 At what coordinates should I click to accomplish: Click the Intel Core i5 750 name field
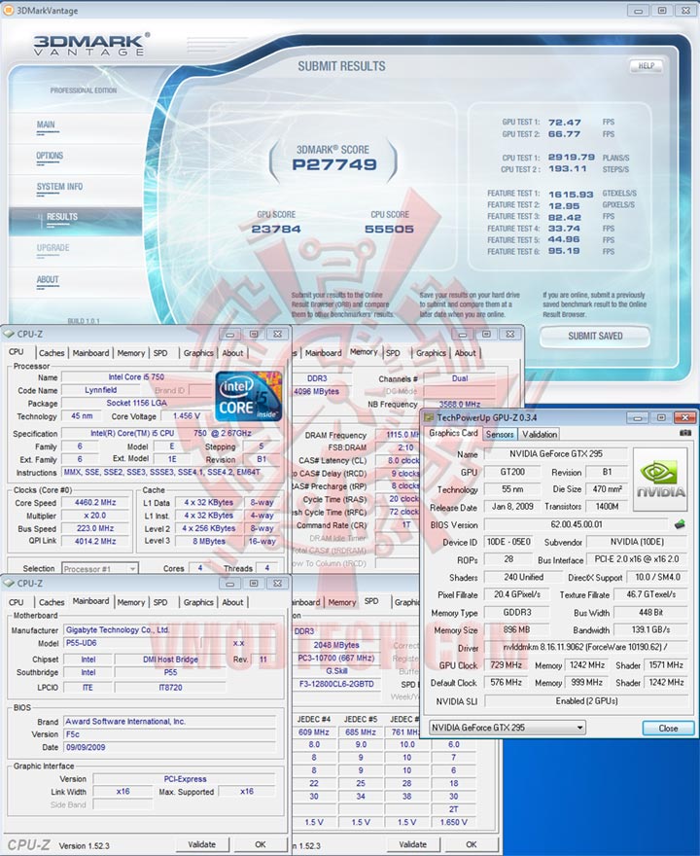click(136, 376)
